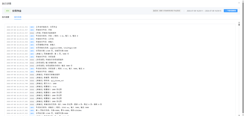
Task: Click the log panel scrollbar thumb
Action: point(239,24)
